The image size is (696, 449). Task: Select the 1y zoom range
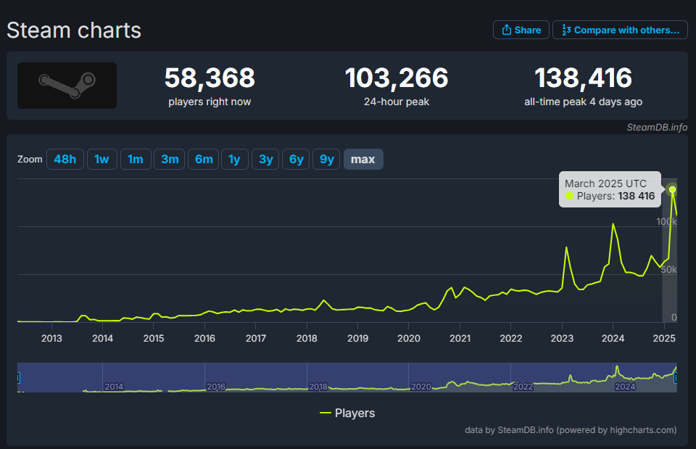pyautogui.click(x=234, y=159)
